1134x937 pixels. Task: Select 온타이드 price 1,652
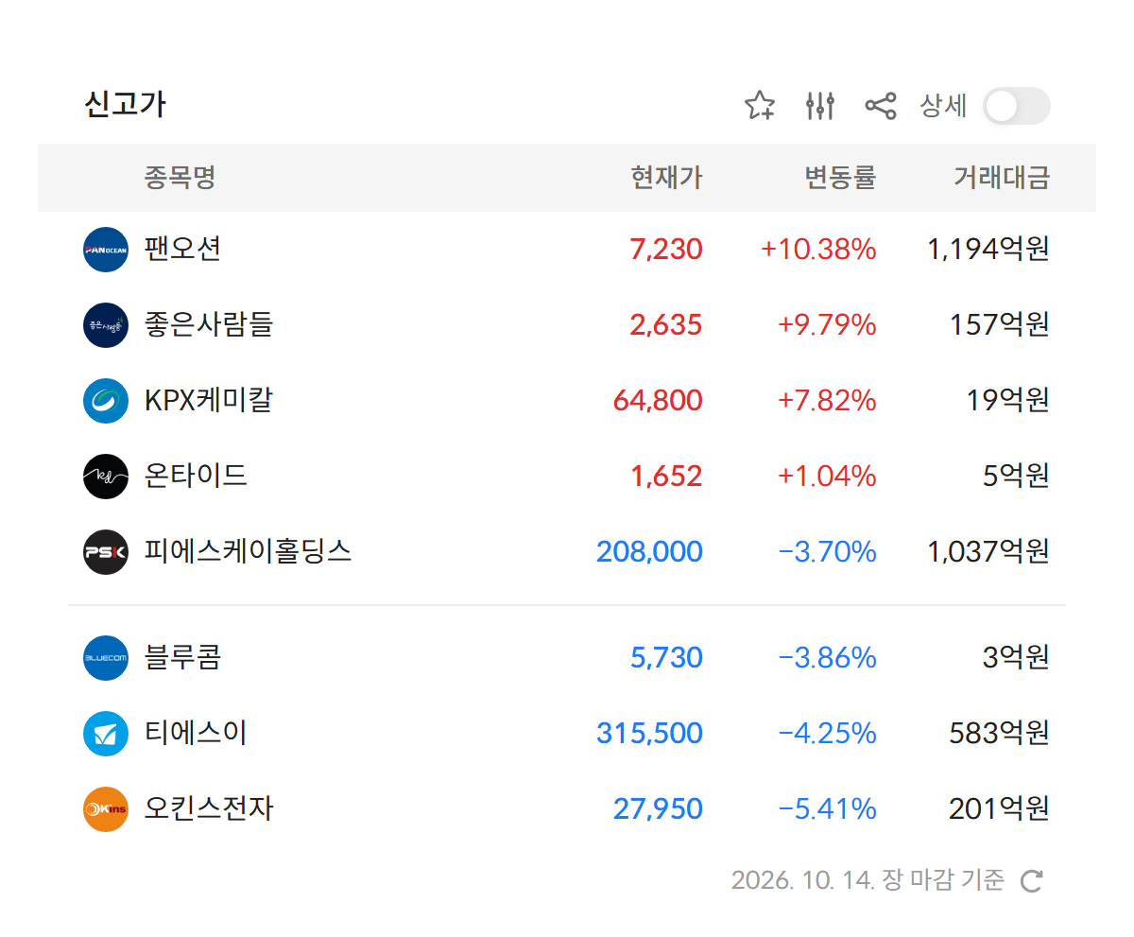[666, 477]
